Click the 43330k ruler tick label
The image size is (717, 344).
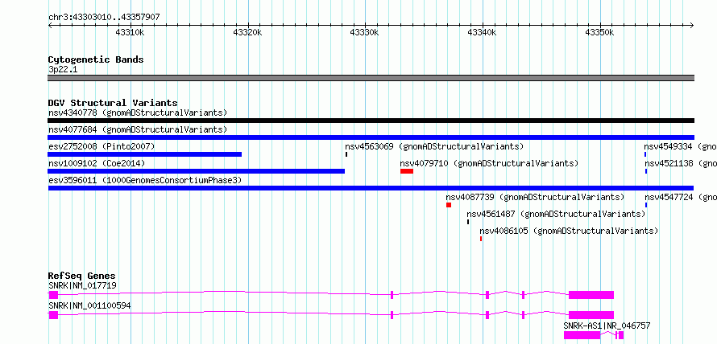coord(364,33)
